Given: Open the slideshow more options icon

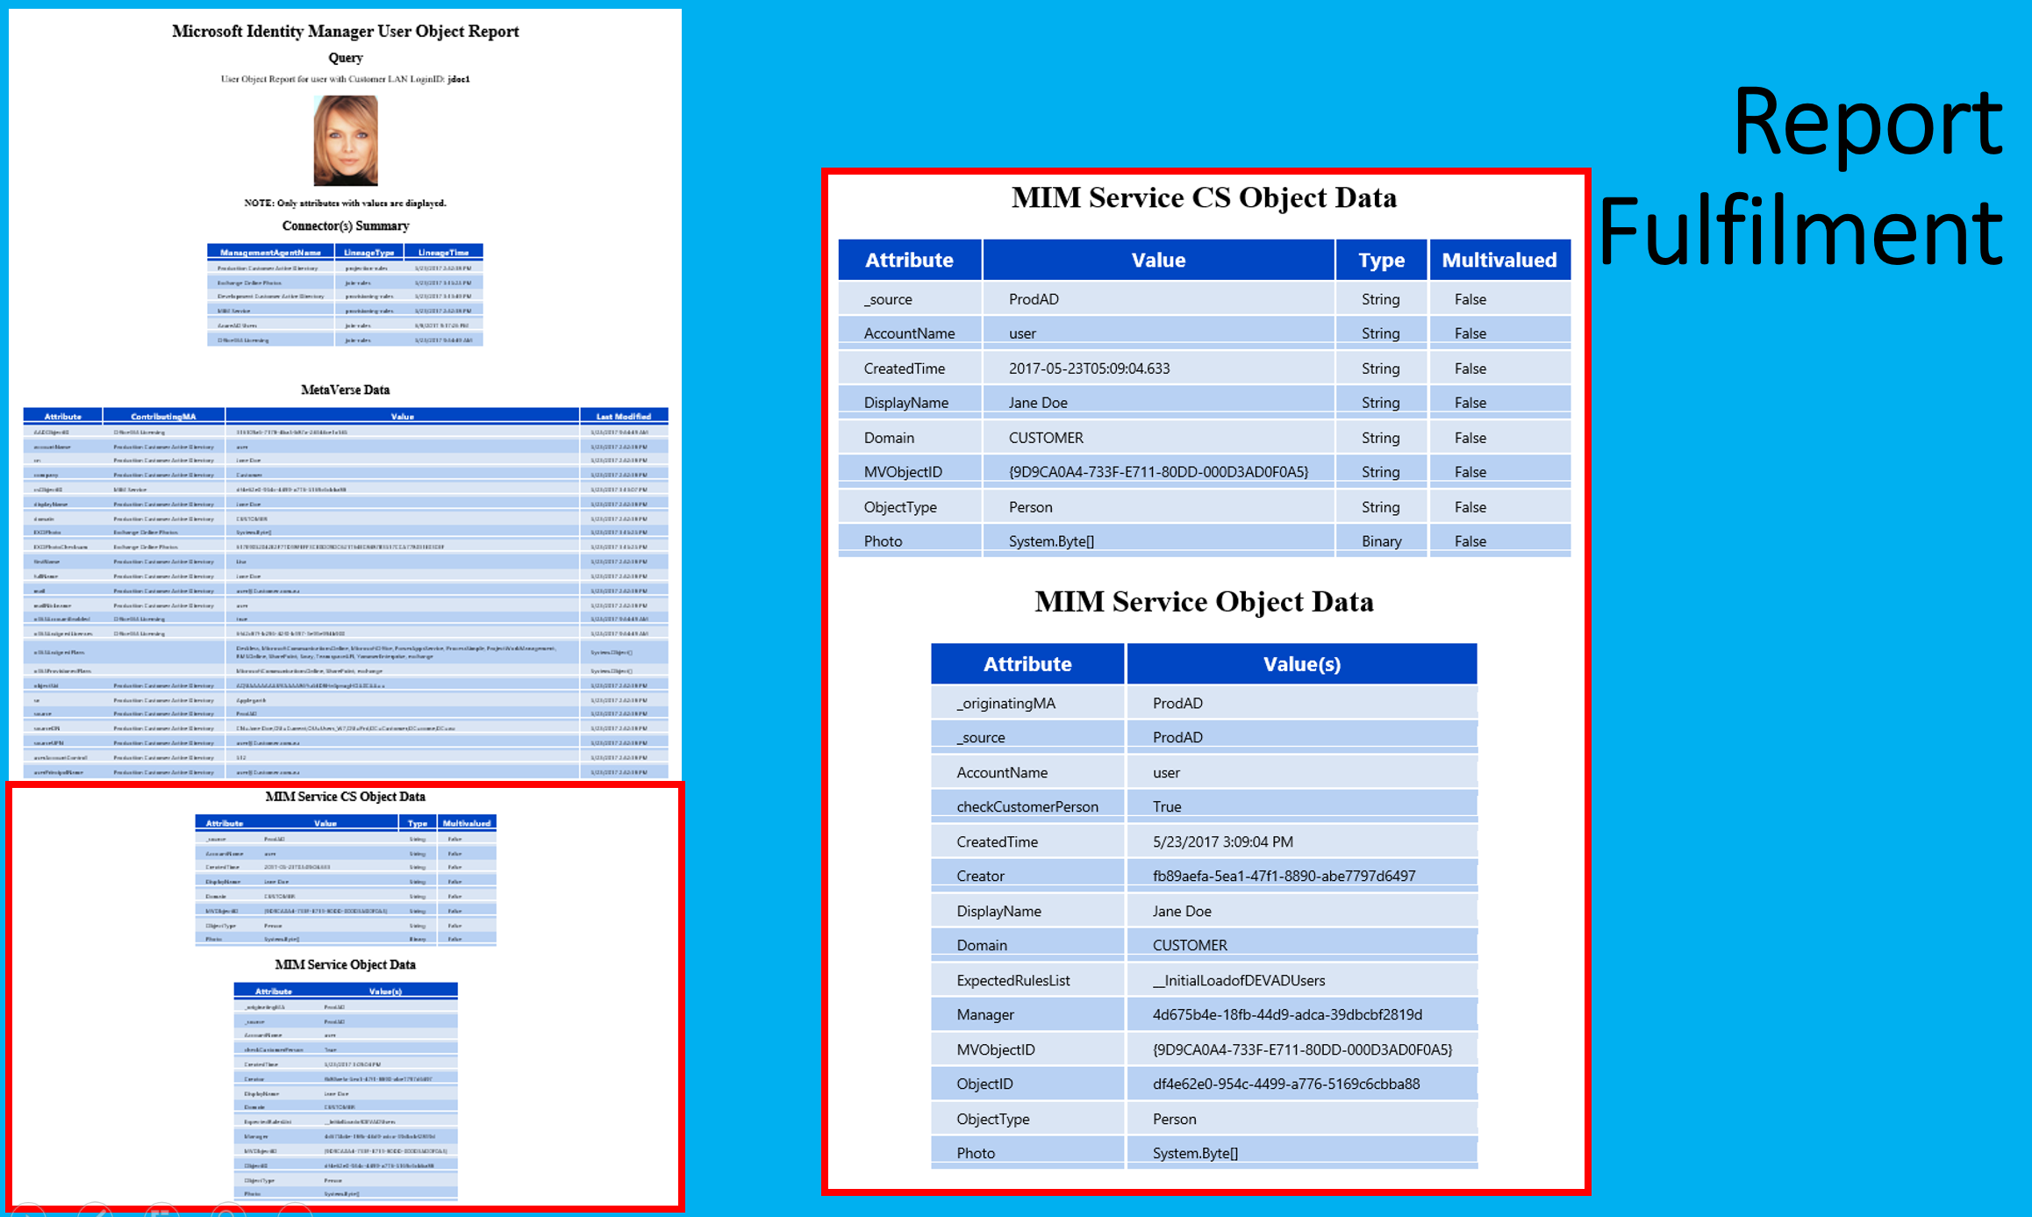Looking at the screenshot, I should click(x=296, y=1212).
